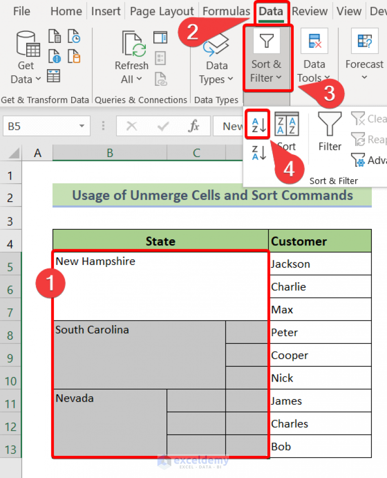Click the From Web data icon
The width and height of the screenshot is (387, 478).
tap(54, 56)
